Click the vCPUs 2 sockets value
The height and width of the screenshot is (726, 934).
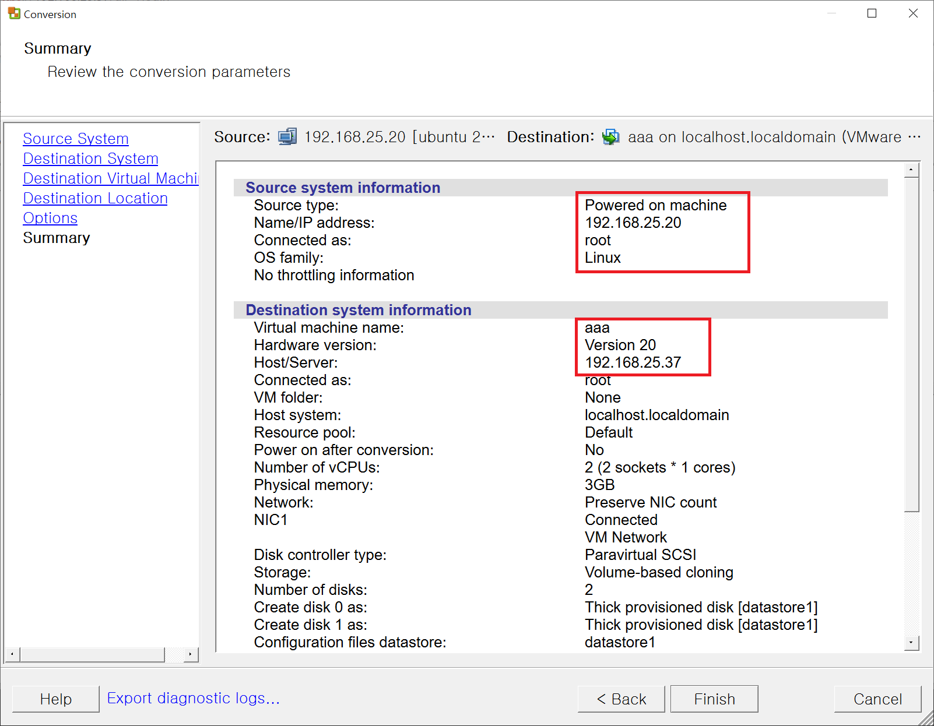click(660, 467)
